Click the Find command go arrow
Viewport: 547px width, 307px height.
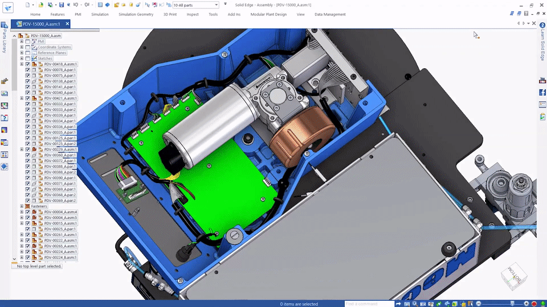(398, 304)
